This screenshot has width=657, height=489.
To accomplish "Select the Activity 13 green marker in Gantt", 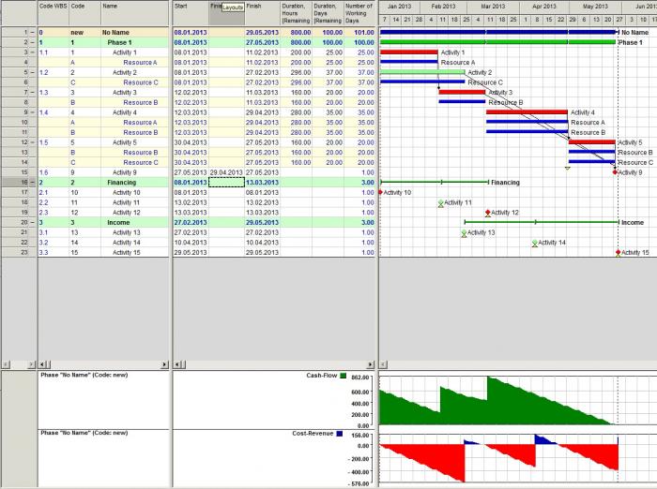I will [x=464, y=233].
